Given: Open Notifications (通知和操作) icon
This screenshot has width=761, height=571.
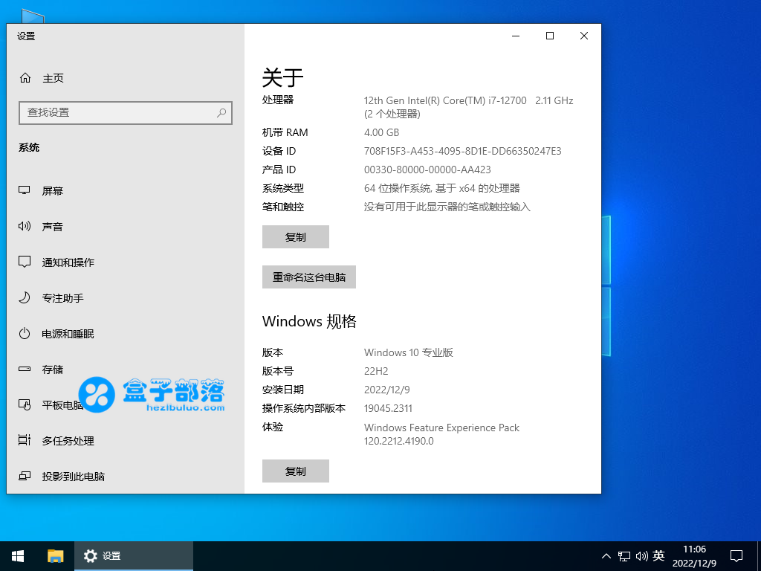Looking at the screenshot, I should (x=25, y=262).
